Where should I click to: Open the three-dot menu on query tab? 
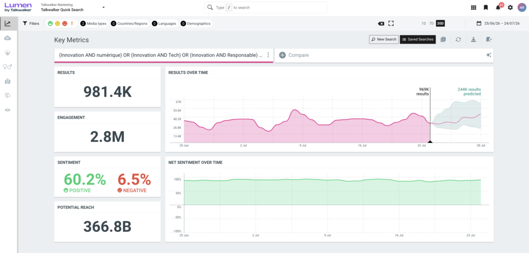coord(268,55)
